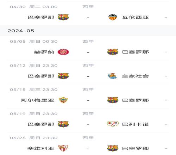Open team 赫罗纳 page
The height and width of the screenshot is (155, 176).
point(44,52)
